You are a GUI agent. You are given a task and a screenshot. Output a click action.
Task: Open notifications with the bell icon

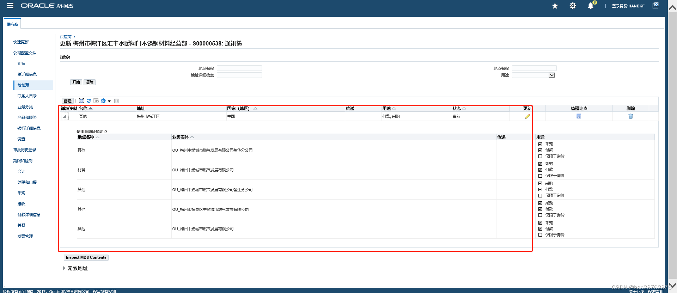[x=591, y=6]
